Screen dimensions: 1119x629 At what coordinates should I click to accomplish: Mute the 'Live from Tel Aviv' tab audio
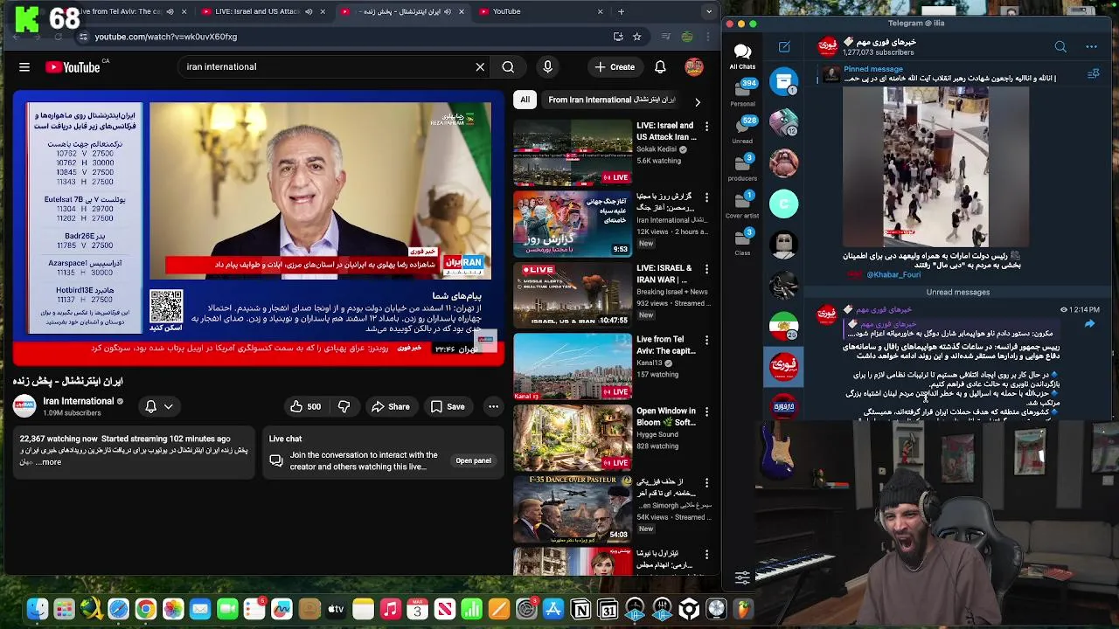click(170, 11)
